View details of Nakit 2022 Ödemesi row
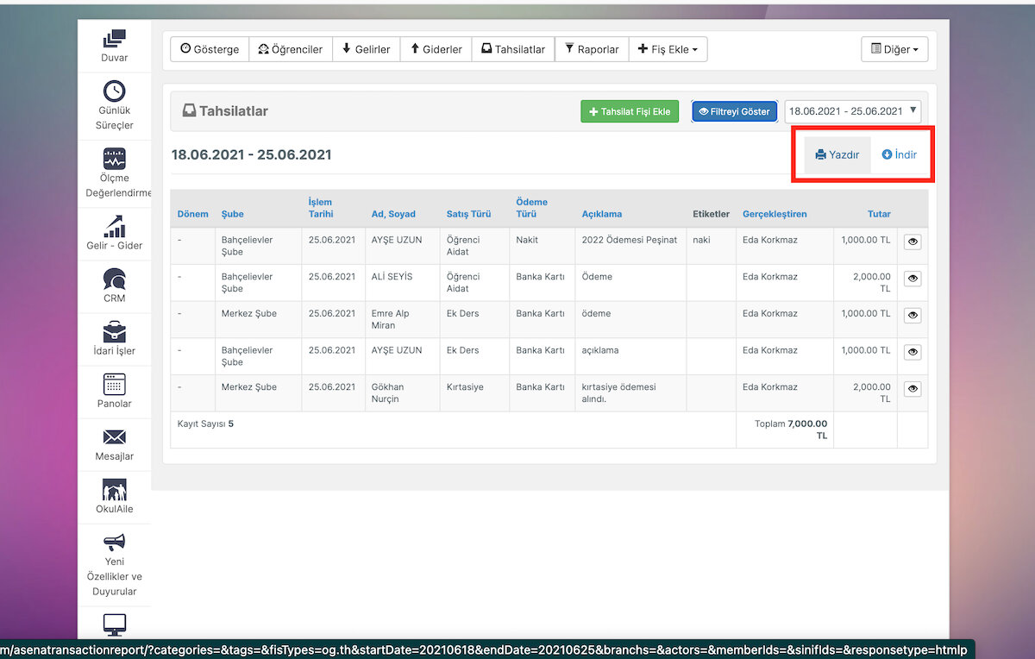The height and width of the screenshot is (659, 1035). point(913,242)
